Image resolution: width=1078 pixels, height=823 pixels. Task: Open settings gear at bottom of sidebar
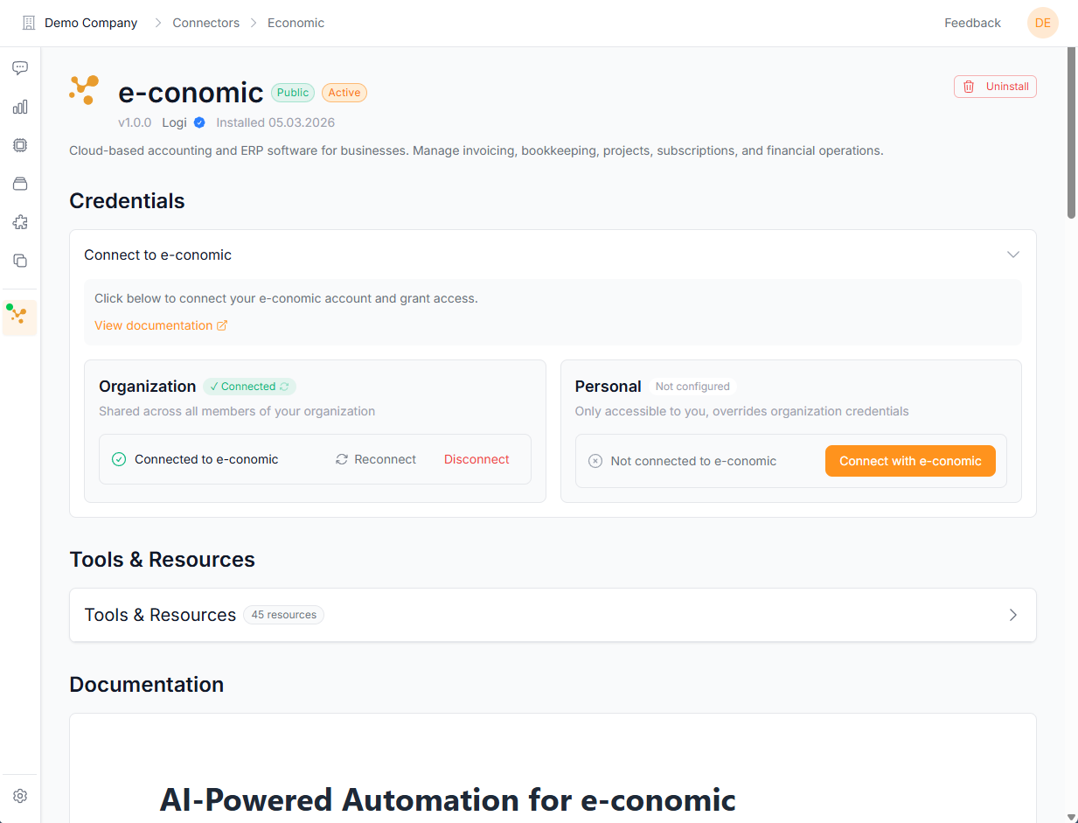click(20, 796)
